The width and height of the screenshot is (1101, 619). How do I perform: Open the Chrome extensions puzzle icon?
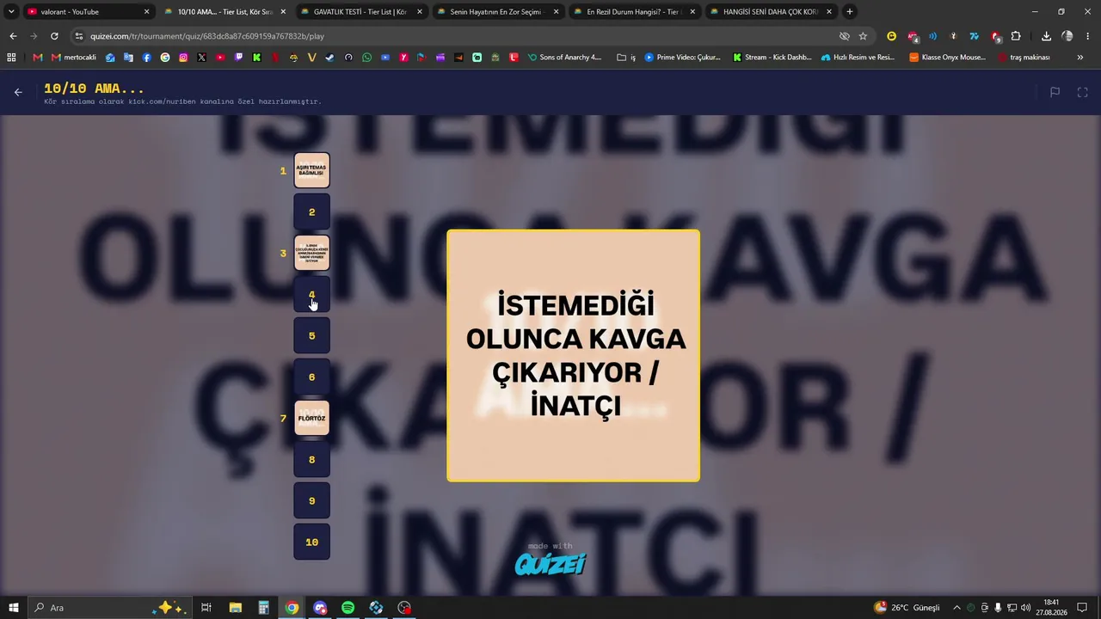tap(1016, 36)
